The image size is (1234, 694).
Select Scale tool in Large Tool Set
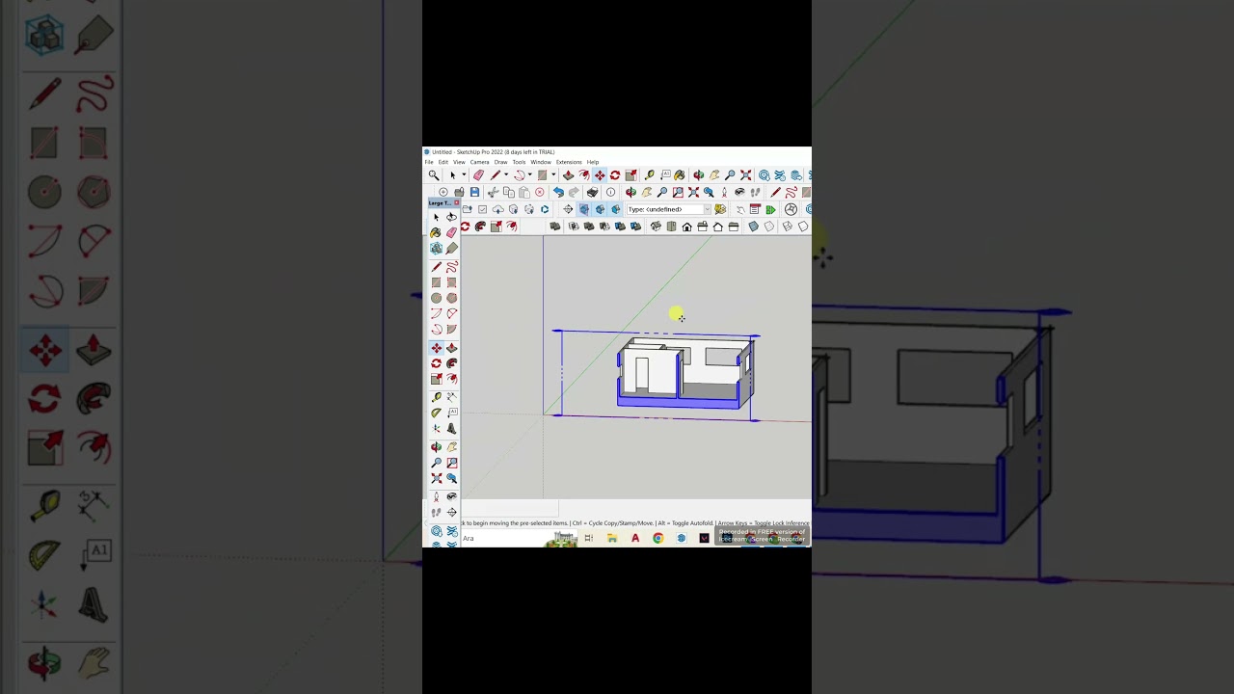click(x=436, y=379)
